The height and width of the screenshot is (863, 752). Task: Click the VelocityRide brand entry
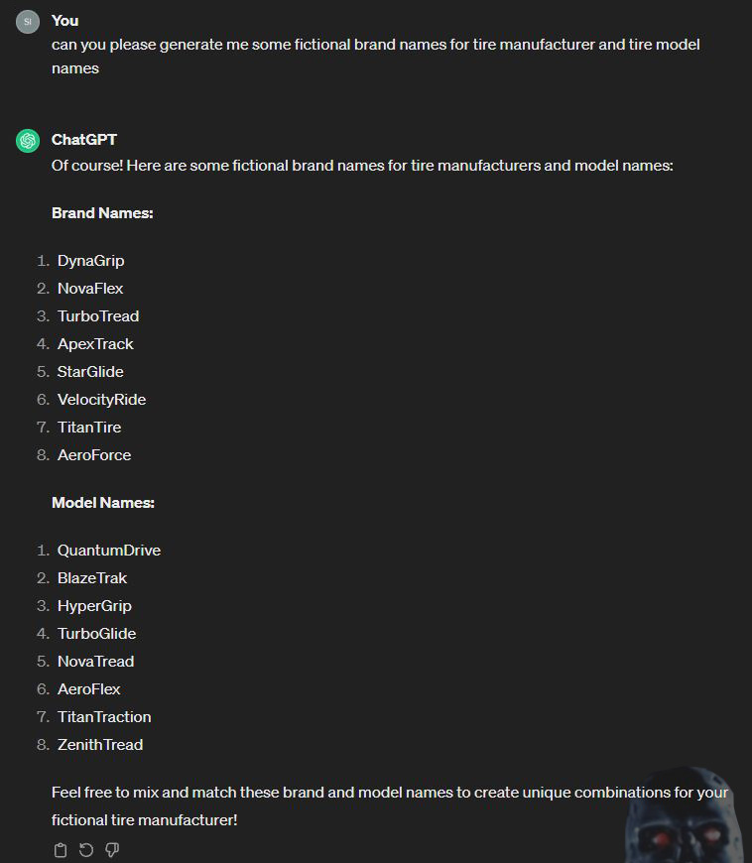click(x=101, y=400)
